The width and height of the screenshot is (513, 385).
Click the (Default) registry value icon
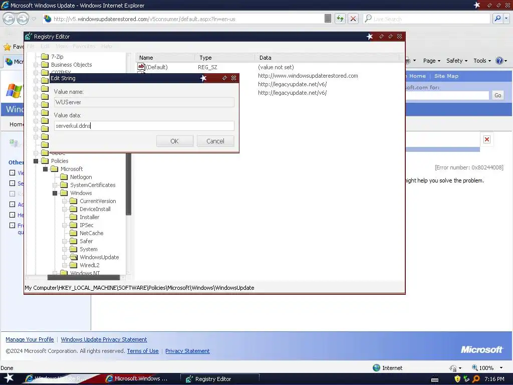[x=141, y=67]
